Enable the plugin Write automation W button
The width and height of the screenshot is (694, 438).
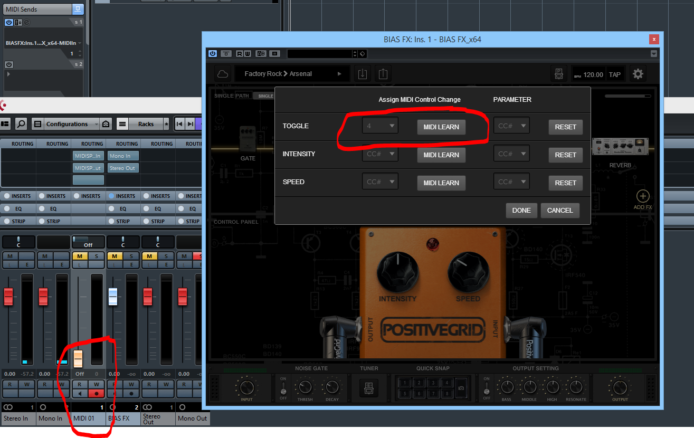click(x=247, y=54)
